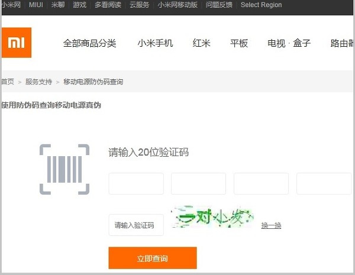Click 移动电源防伪码查询 breadcrumb text
The height and width of the screenshot is (275, 355).
[93, 82]
